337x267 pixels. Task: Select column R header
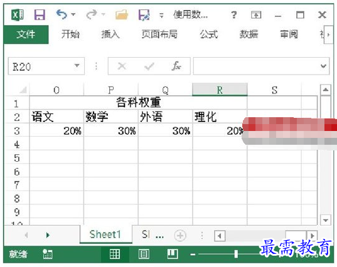click(x=220, y=89)
